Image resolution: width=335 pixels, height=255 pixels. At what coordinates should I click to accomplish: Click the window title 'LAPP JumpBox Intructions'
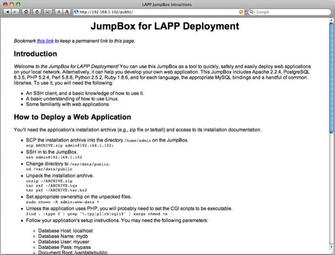[167, 4]
